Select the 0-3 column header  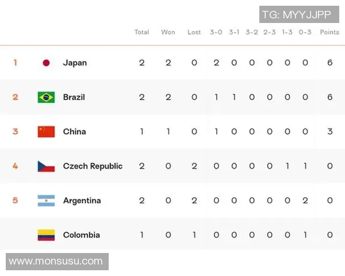click(305, 32)
